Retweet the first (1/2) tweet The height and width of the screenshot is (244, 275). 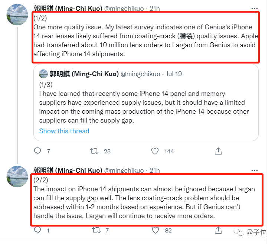tap(95, 151)
